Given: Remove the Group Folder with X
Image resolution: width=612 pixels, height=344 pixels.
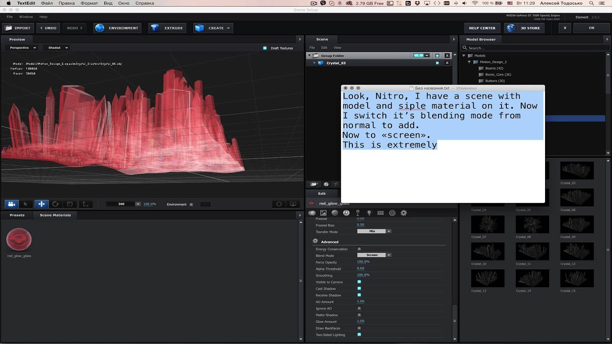Looking at the screenshot, I should 447,55.
